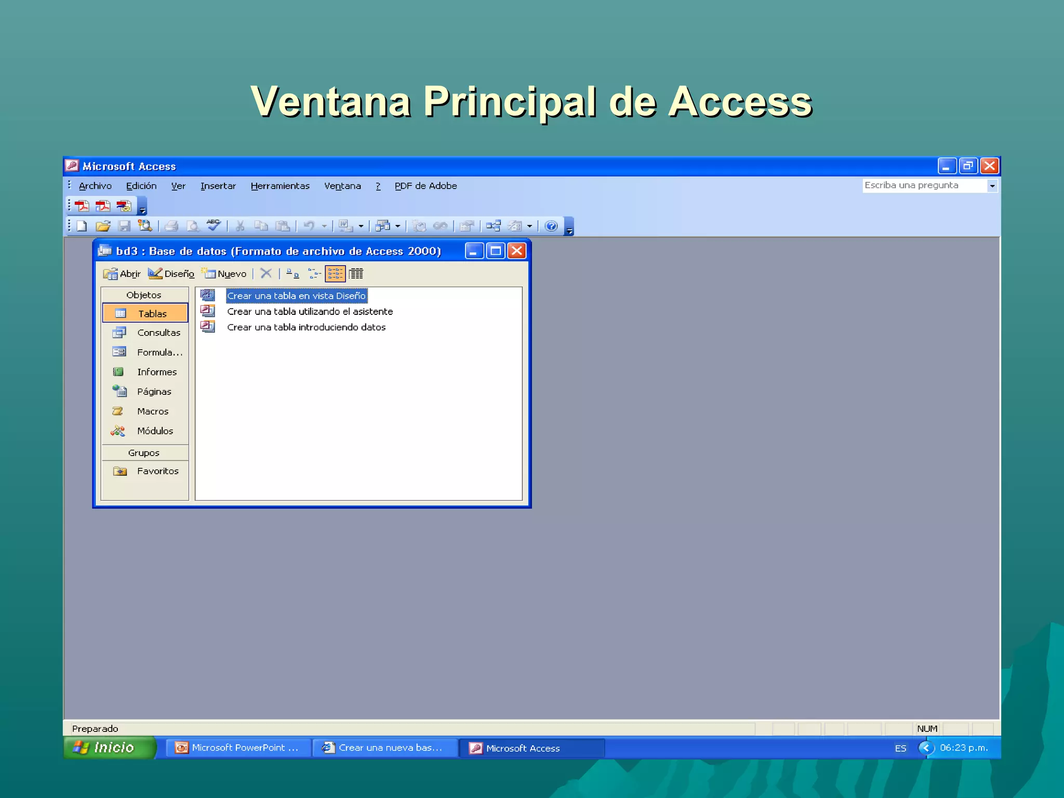Expand the Office Links dropdown arrow

pos(361,226)
